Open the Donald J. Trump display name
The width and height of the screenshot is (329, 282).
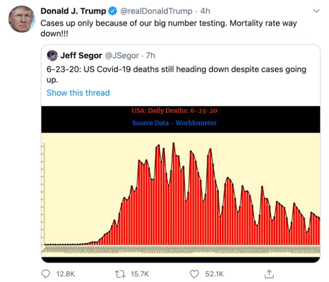pos(73,11)
